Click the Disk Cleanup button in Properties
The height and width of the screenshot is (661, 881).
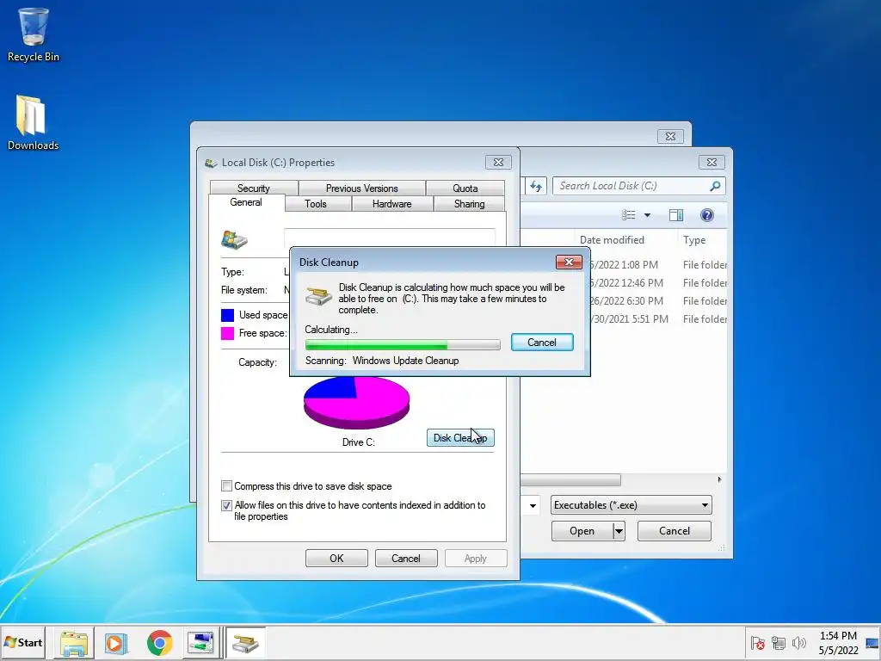click(460, 438)
